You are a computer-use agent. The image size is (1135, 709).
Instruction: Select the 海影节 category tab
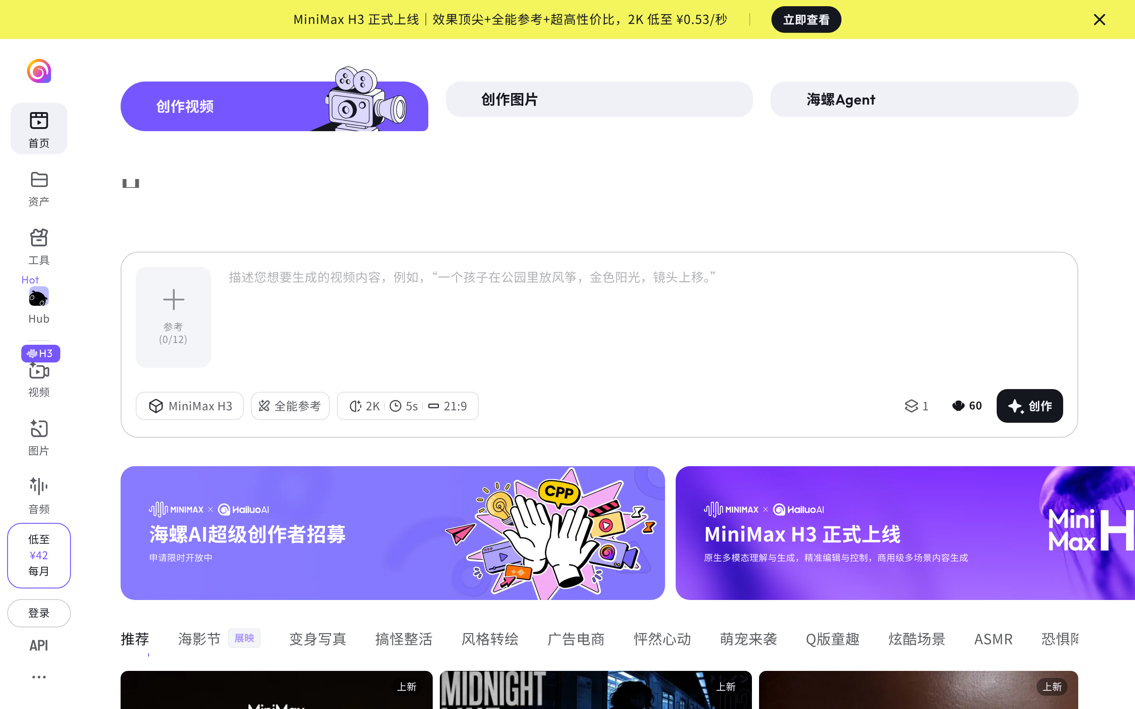(x=200, y=639)
